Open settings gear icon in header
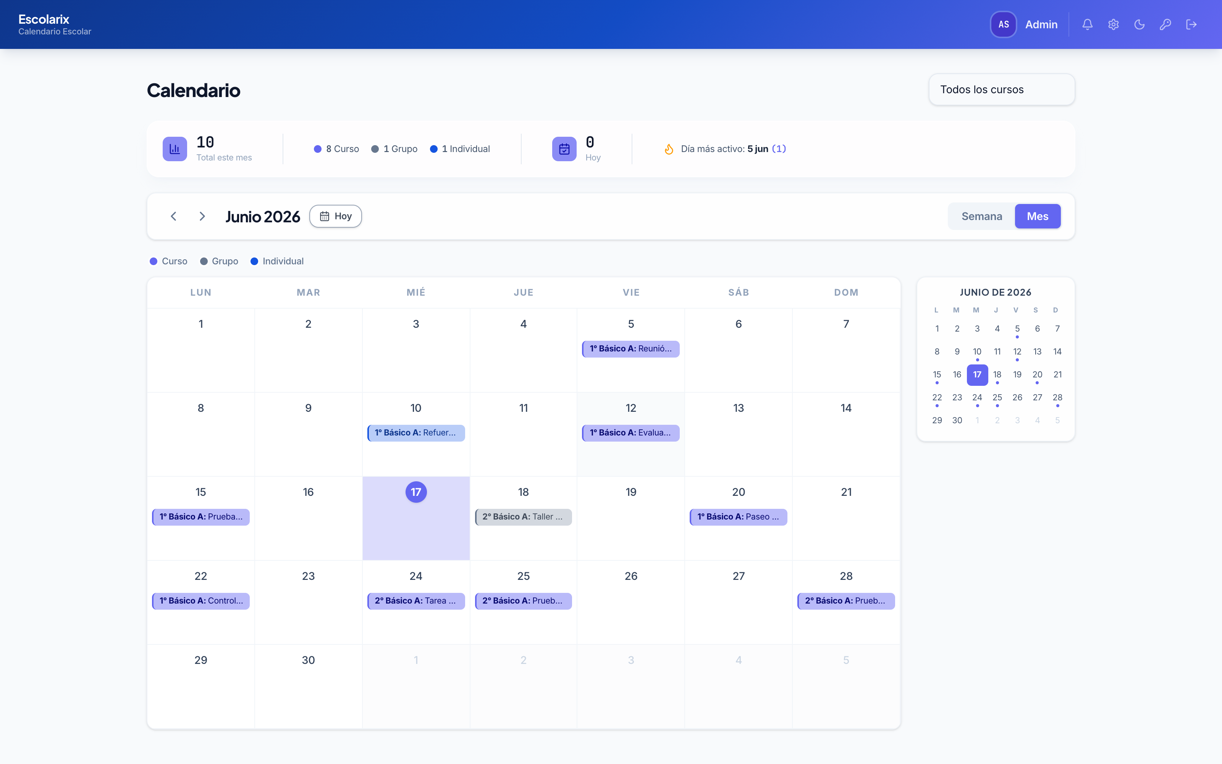Viewport: 1222px width, 764px height. pos(1114,24)
